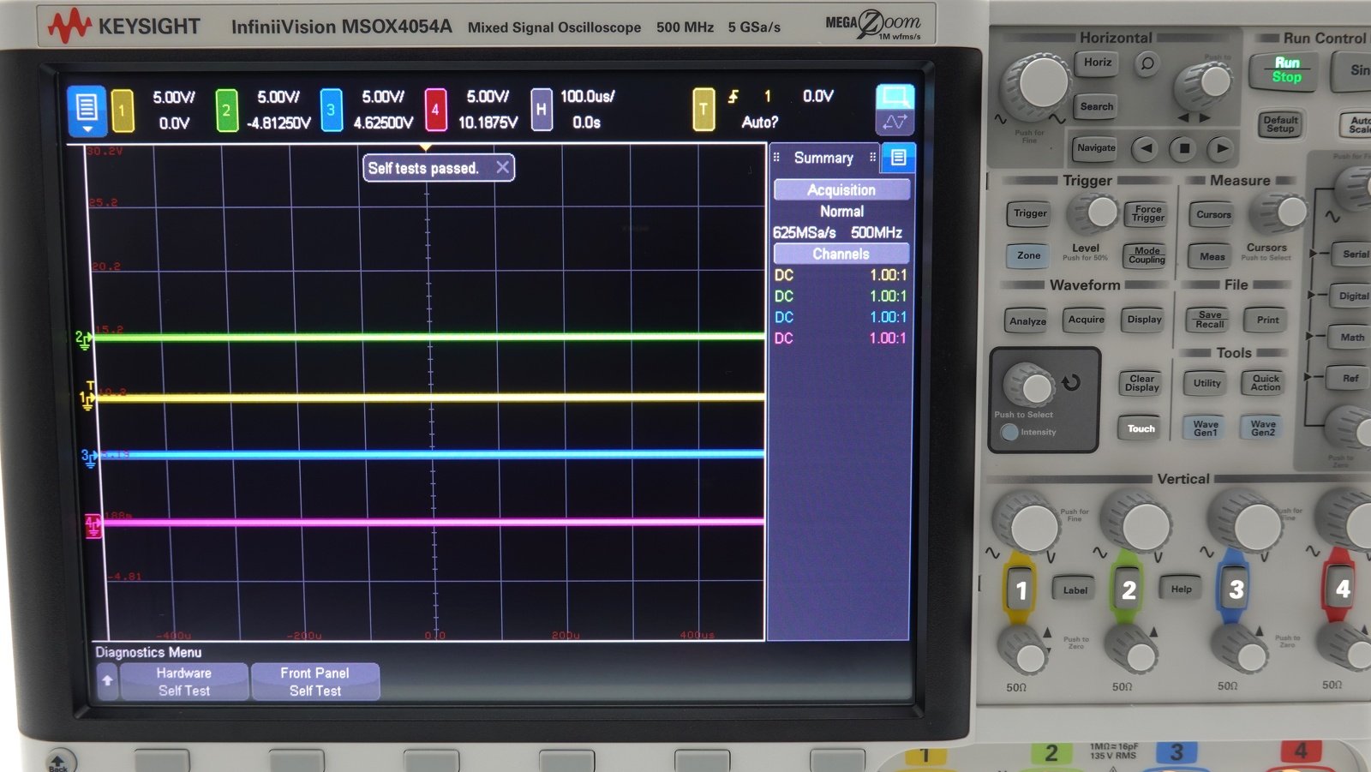Click the Ref key
The width and height of the screenshot is (1371, 772).
[x=1350, y=379]
